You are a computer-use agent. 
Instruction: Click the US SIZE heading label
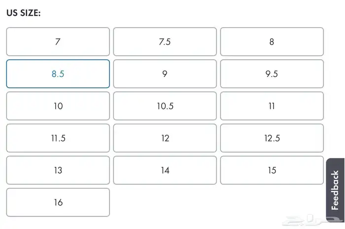click(23, 13)
